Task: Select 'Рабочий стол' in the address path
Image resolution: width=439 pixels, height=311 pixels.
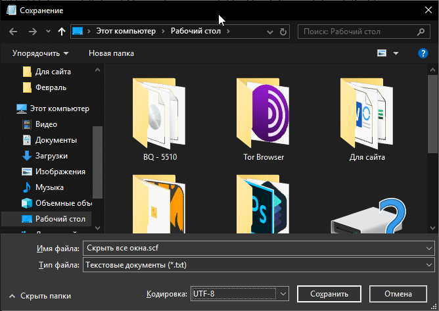Action: tap(196, 31)
